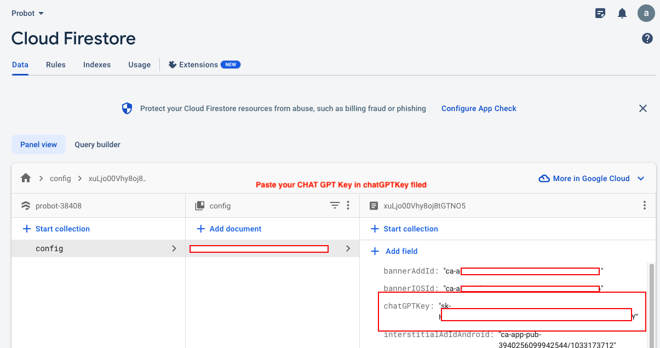Open the help question mark icon
The width and height of the screenshot is (660, 348).
click(x=647, y=38)
